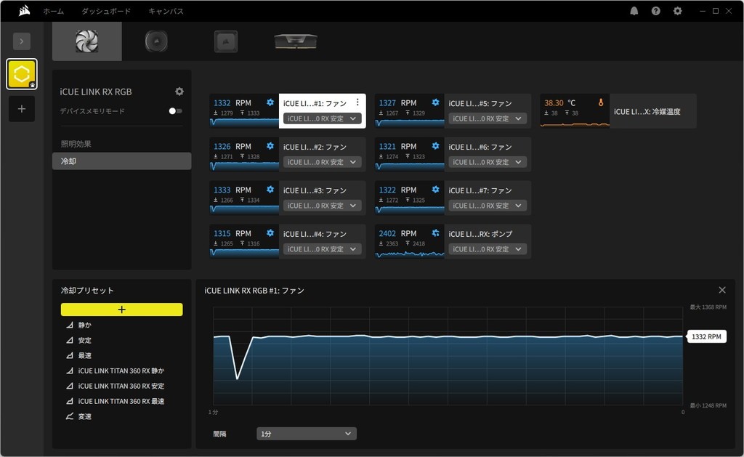Expand the left sidebar with the arrow

tap(22, 41)
